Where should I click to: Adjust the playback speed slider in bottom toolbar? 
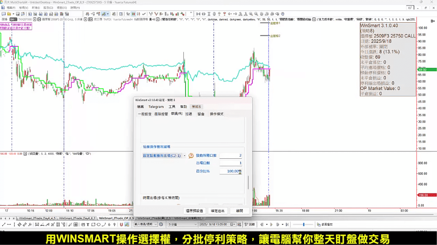[304, 224]
